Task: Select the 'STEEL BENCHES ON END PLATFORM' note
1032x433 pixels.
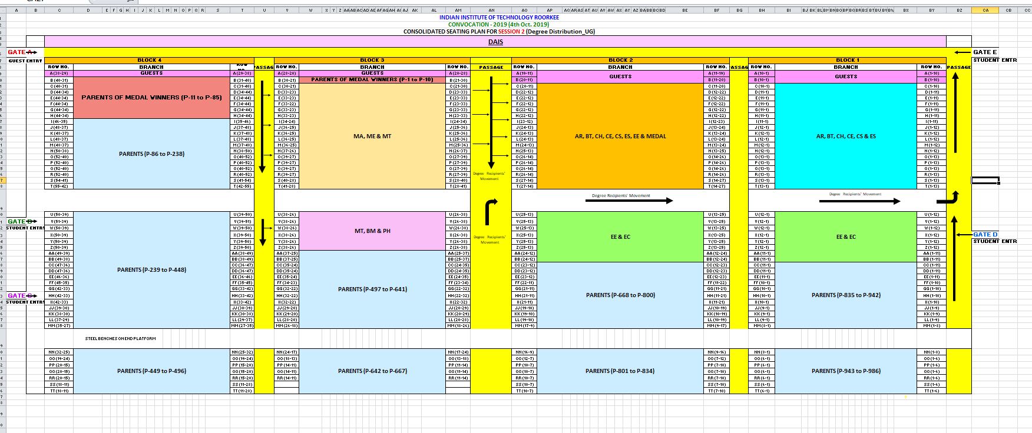Action: click(x=120, y=338)
